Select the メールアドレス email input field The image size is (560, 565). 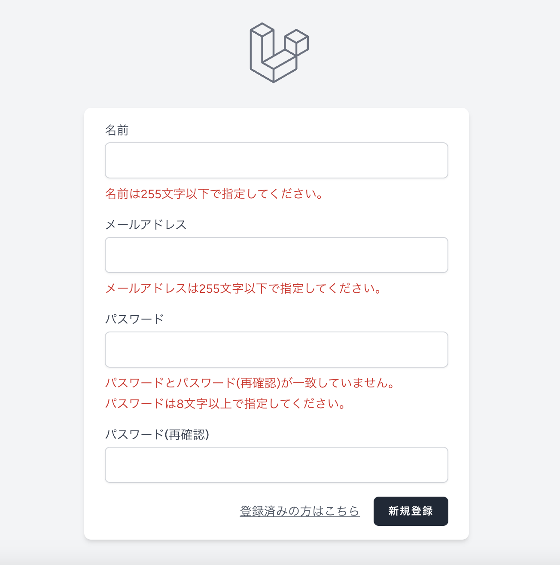277,255
